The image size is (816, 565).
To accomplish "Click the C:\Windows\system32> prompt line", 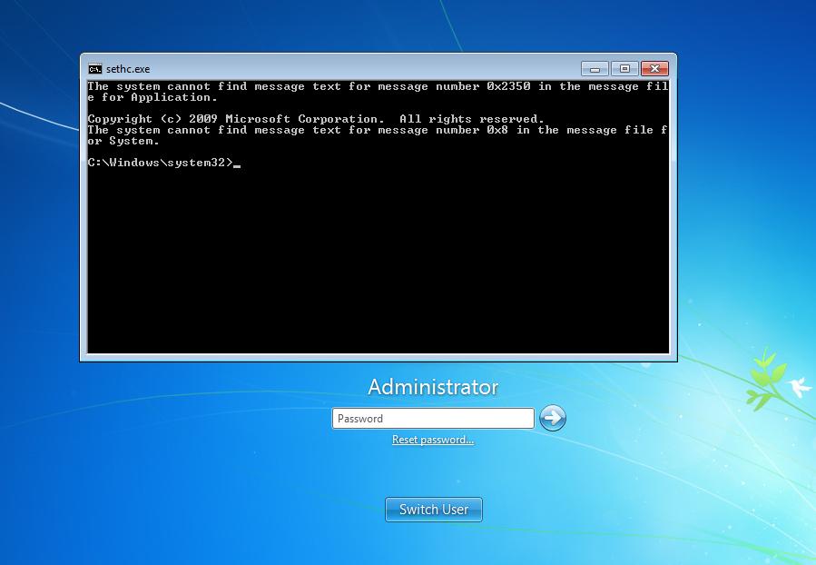I will [x=160, y=163].
